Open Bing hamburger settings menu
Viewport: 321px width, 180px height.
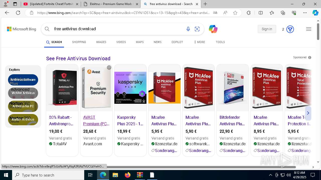309,29
